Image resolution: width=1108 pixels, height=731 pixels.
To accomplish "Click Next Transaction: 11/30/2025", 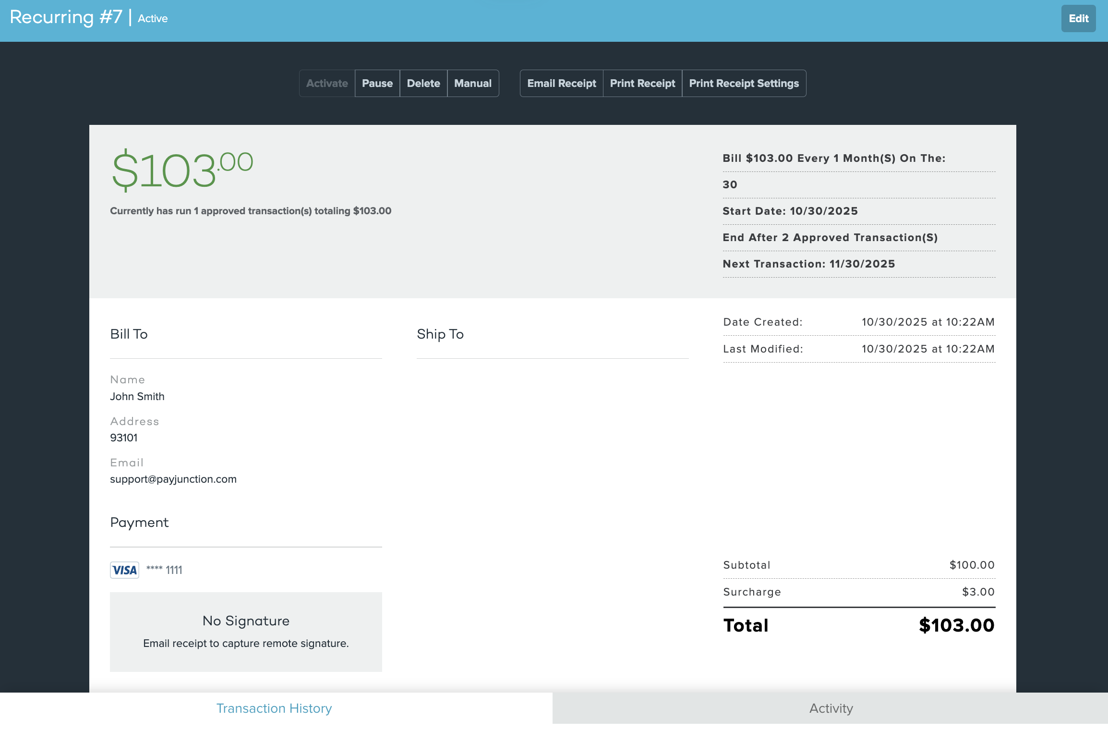I will pos(809,264).
